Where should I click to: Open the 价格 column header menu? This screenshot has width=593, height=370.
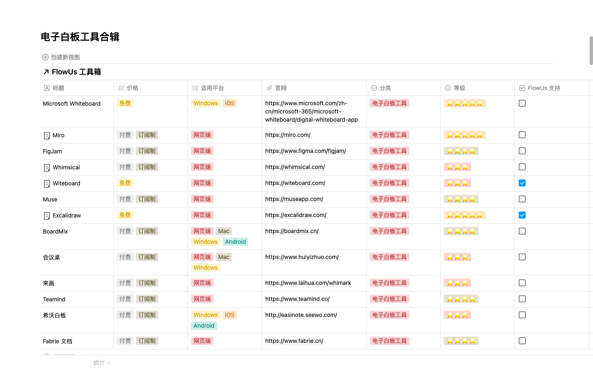[x=151, y=88]
